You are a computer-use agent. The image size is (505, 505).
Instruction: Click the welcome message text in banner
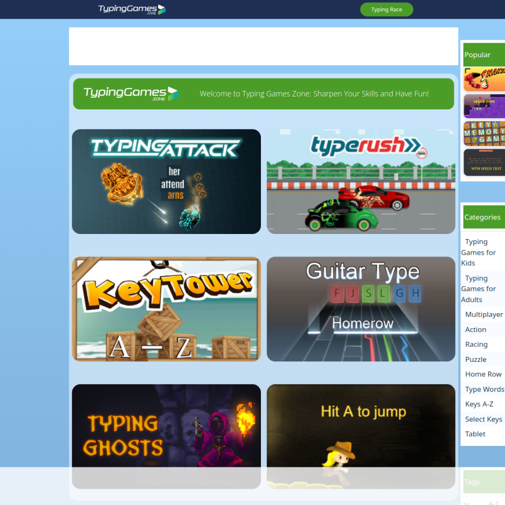pos(314,94)
